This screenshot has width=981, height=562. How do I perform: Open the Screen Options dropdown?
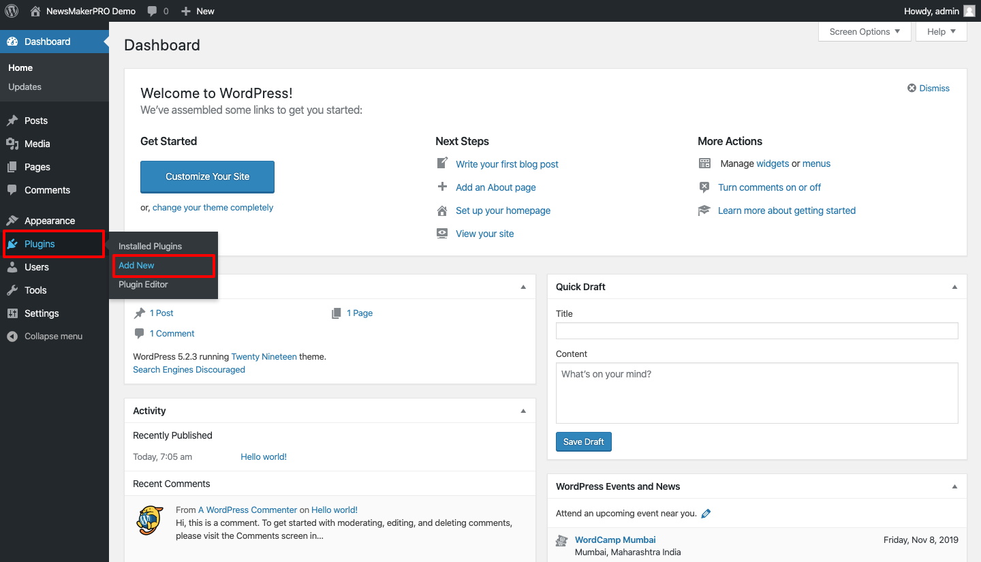[x=865, y=31]
